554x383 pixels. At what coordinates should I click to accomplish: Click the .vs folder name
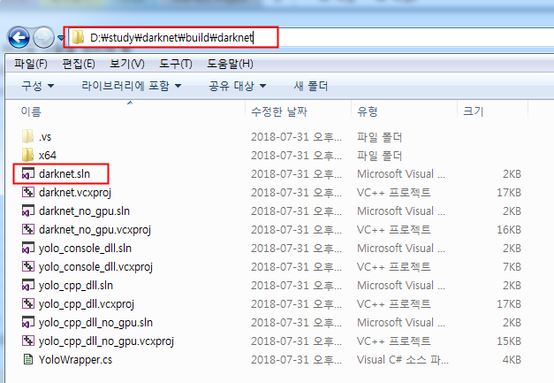click(45, 137)
